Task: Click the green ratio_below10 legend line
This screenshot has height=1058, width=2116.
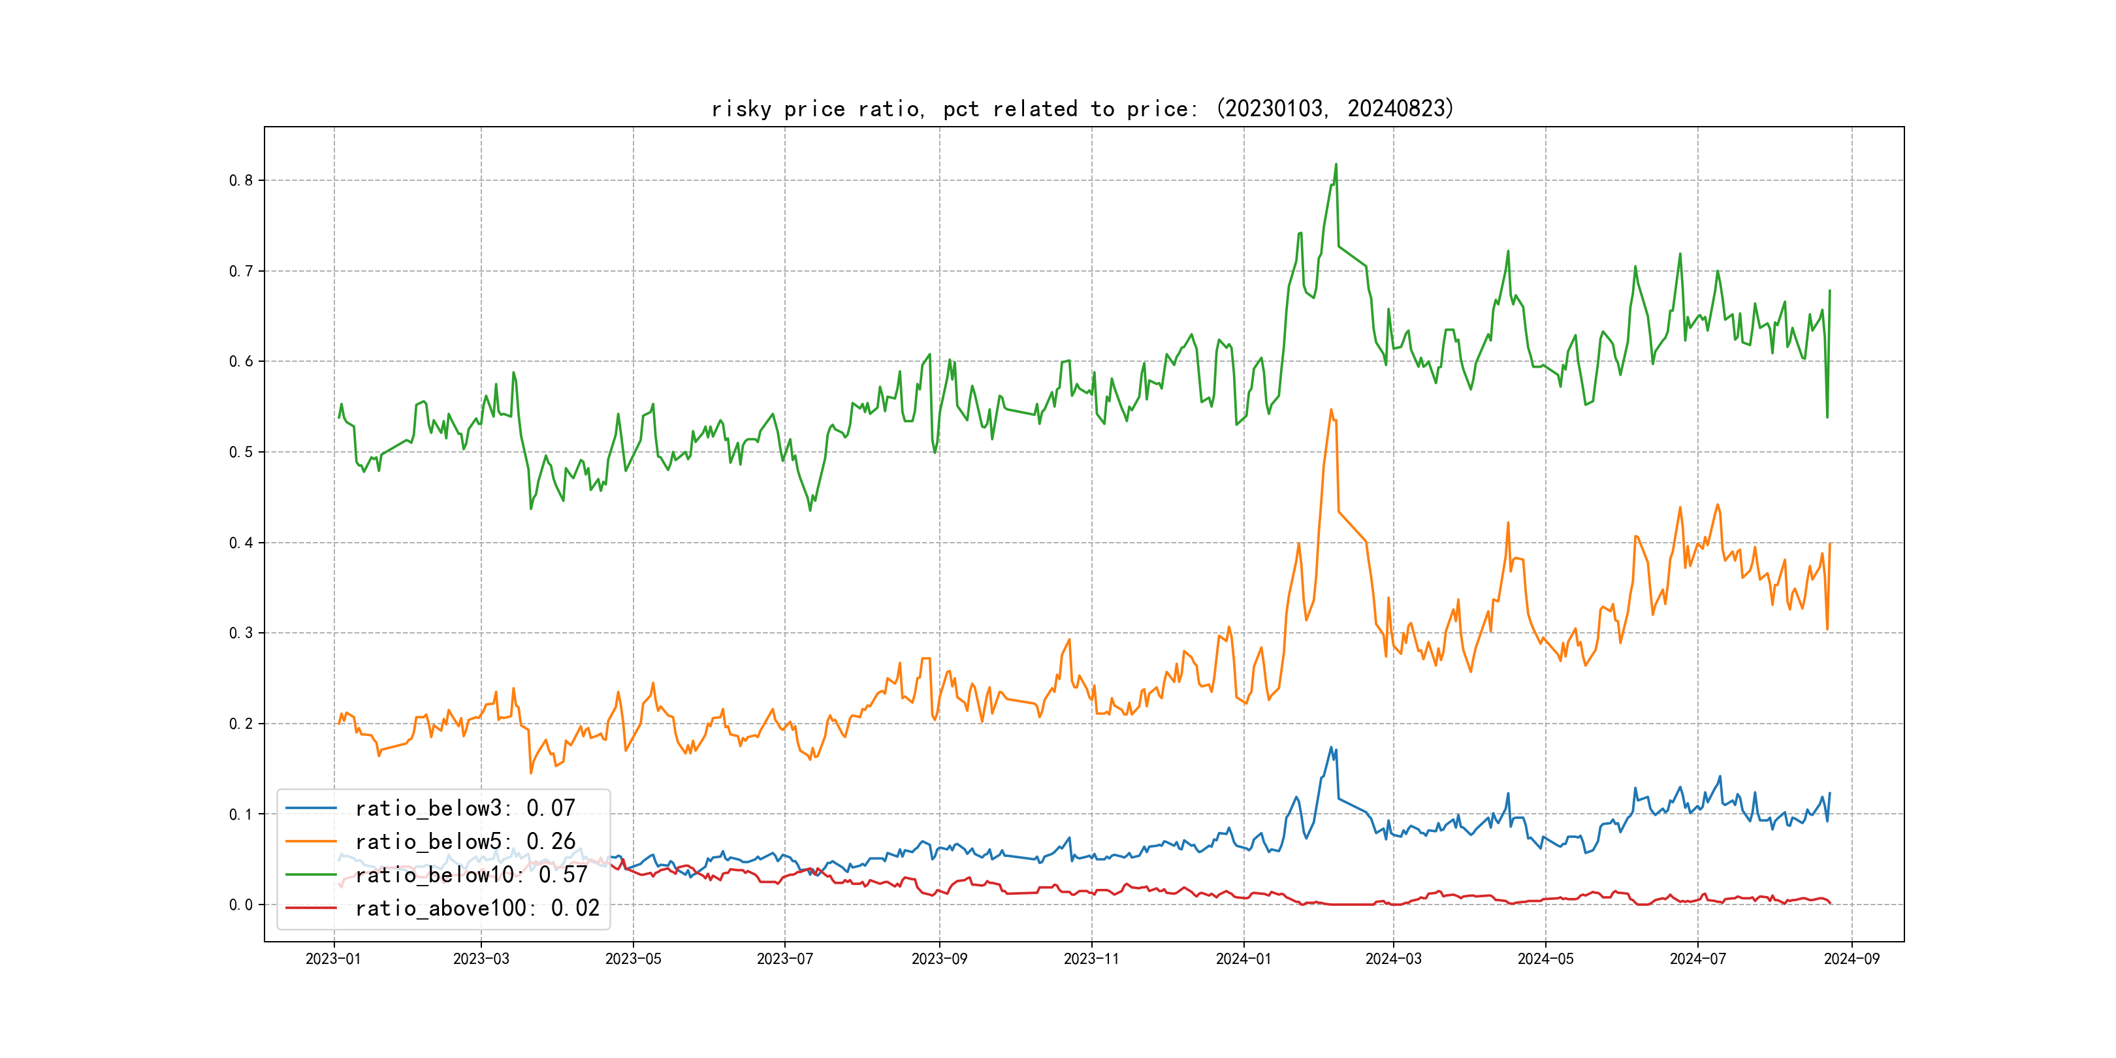Action: tap(310, 875)
